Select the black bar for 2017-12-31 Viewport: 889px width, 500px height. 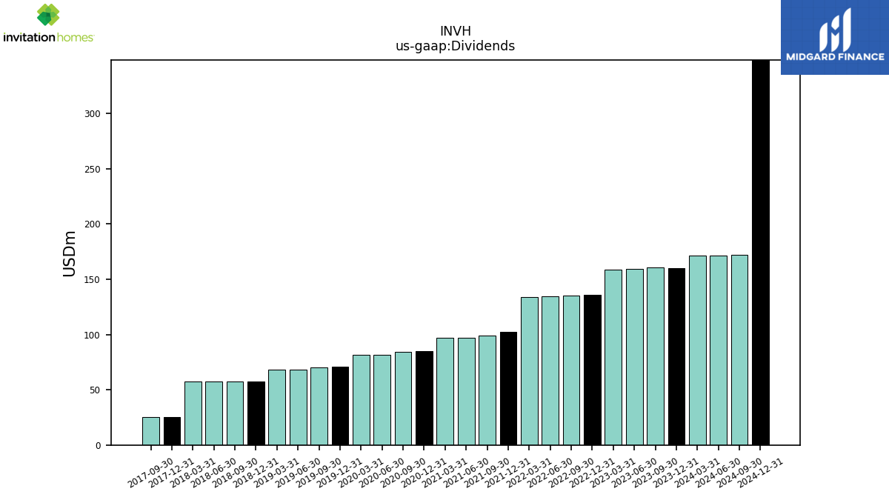click(172, 431)
